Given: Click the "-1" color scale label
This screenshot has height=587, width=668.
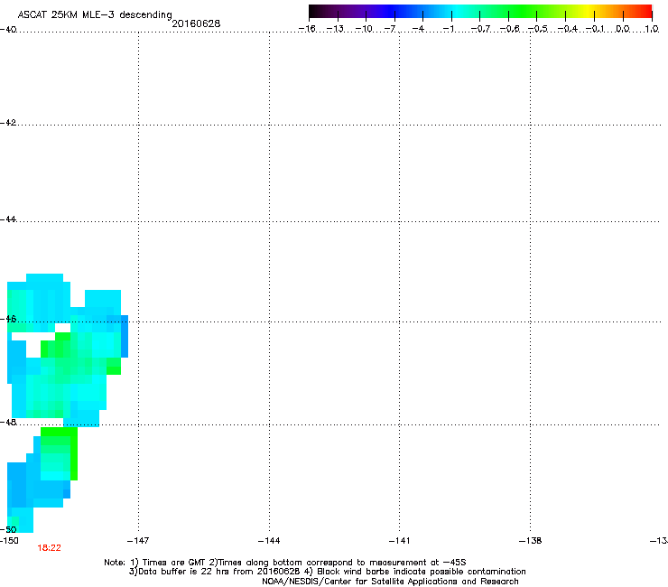Looking at the screenshot, I should coord(448,29).
